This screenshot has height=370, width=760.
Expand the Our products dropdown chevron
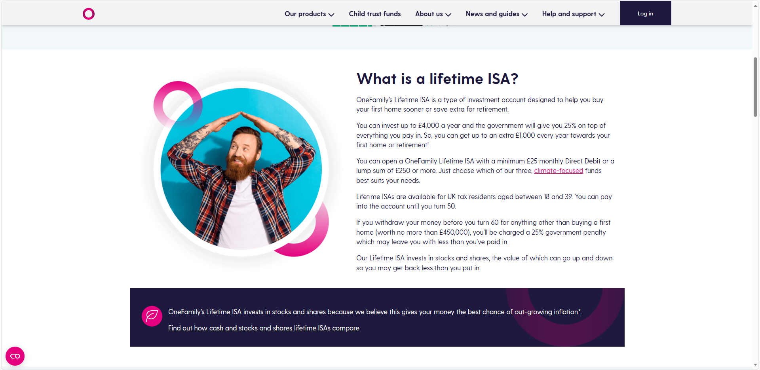coord(331,15)
